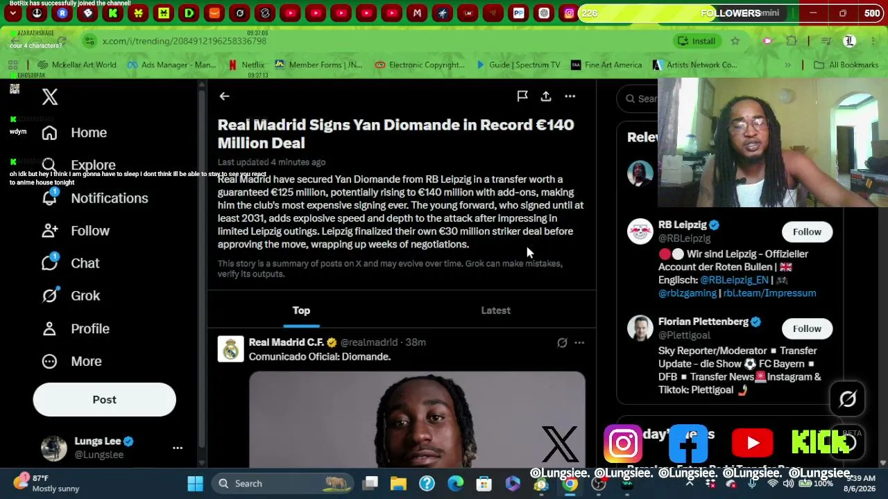This screenshot has width=888, height=499.
Task: Open the Ads Manager bookmark
Action: (x=171, y=65)
